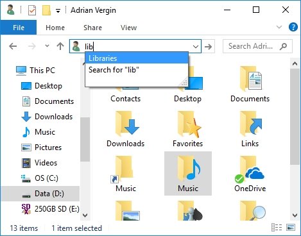
Task: Select the Data (D:) drive
Action: pyautogui.click(x=40, y=194)
